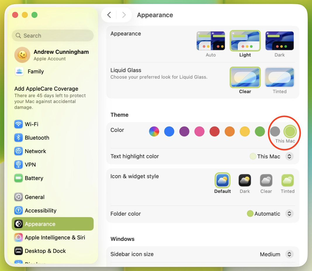Open General settings pane
312x271 pixels.
point(53,197)
